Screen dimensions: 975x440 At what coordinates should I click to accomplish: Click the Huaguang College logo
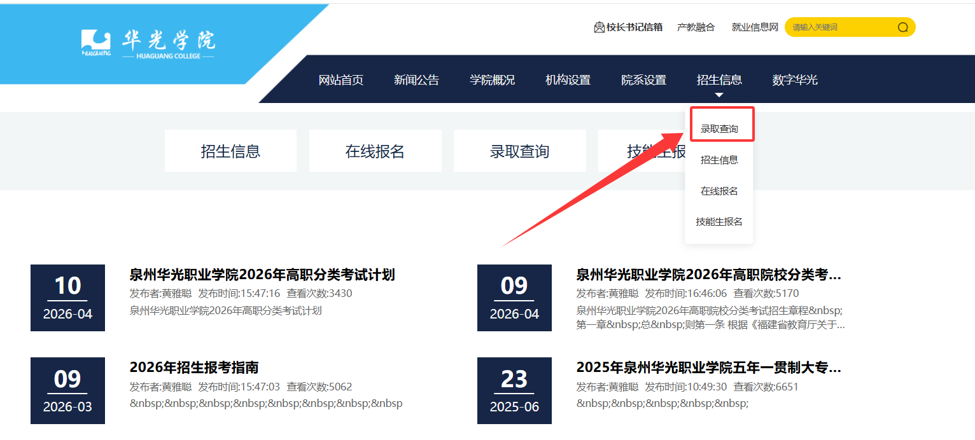click(148, 43)
